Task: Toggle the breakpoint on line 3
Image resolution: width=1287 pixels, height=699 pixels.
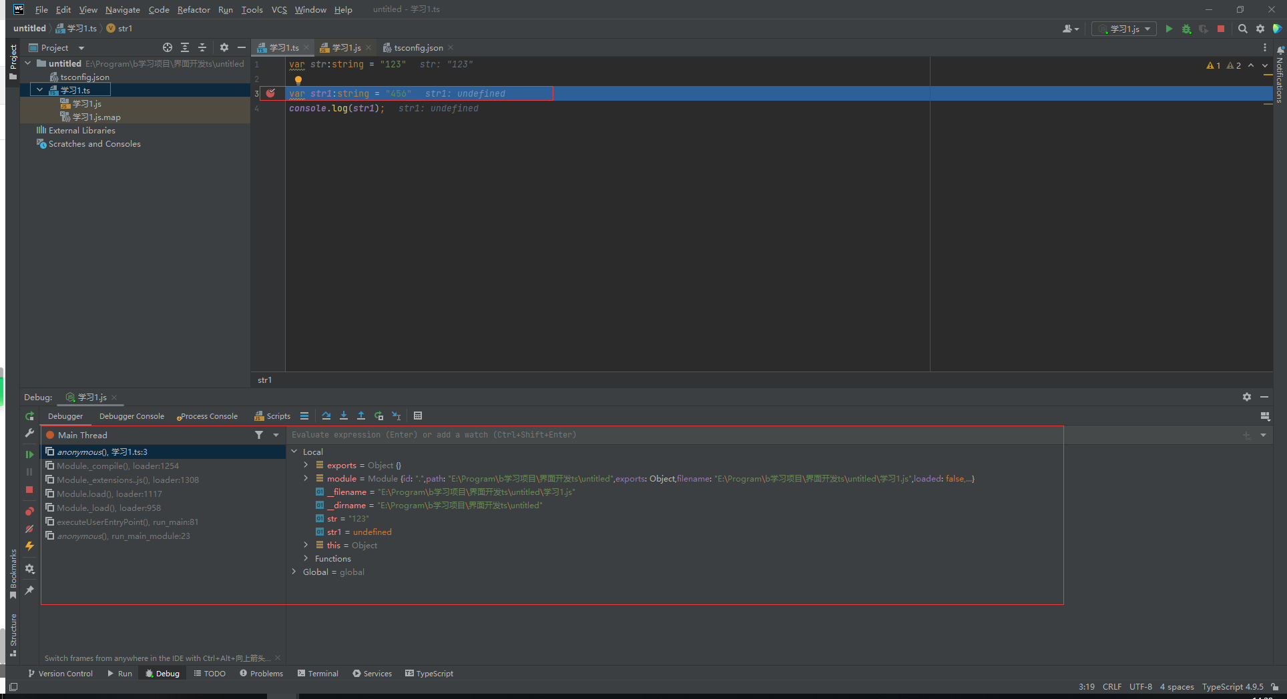Action: [x=270, y=93]
